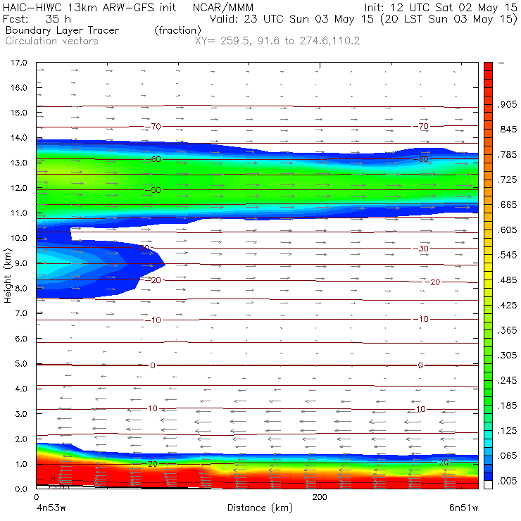Viewport: 521px width, 521px height.
Task: Click the '12.0' height tick label
Action: [x=19, y=188]
